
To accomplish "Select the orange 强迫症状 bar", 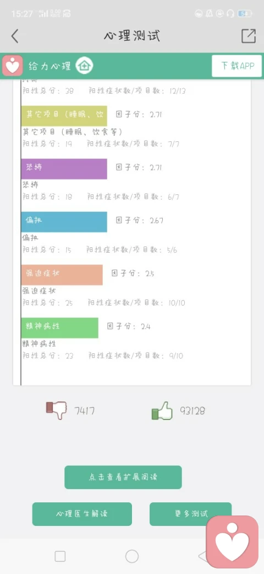I will 62,275.
